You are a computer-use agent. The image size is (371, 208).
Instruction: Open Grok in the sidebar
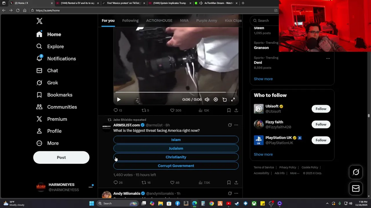click(x=47, y=83)
